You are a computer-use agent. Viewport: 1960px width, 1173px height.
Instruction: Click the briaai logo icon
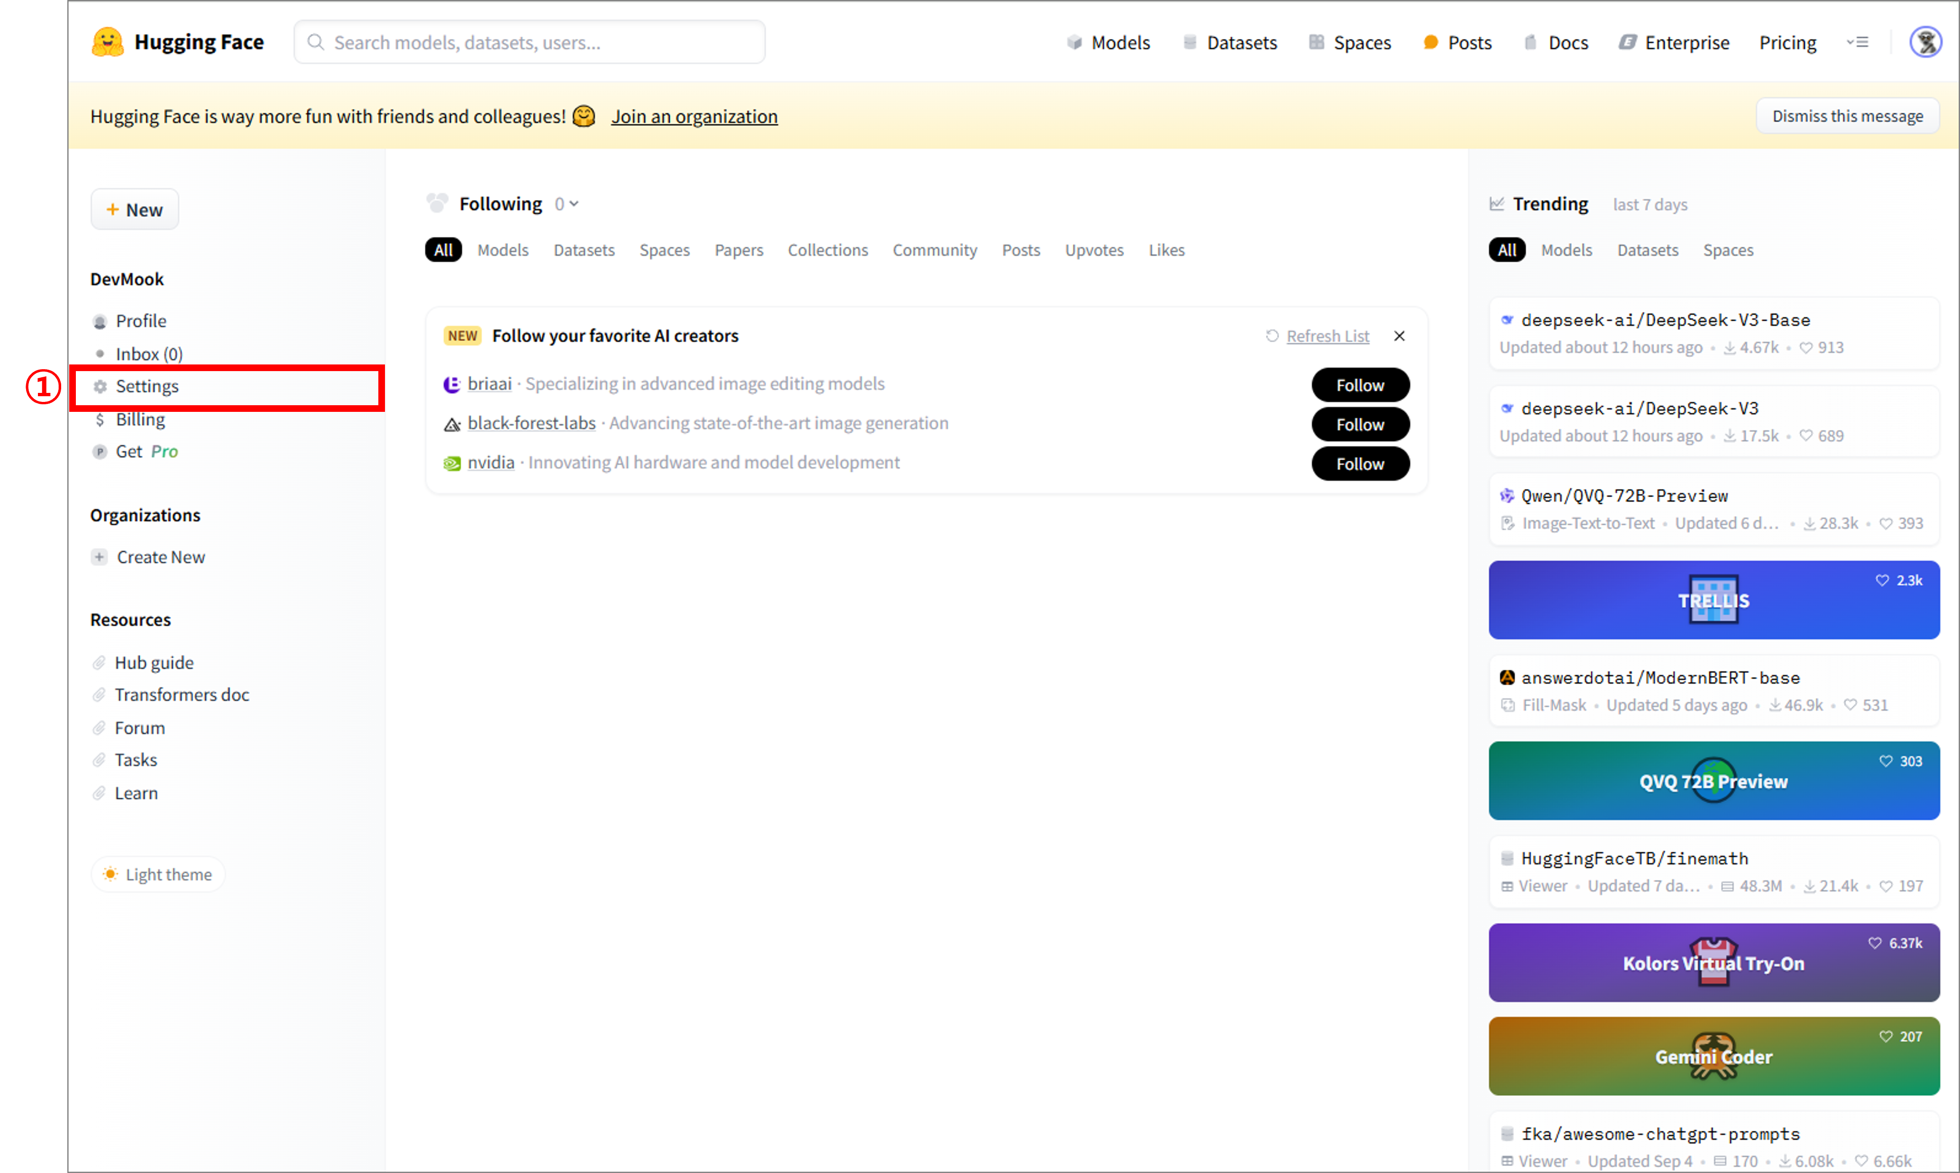(x=452, y=384)
